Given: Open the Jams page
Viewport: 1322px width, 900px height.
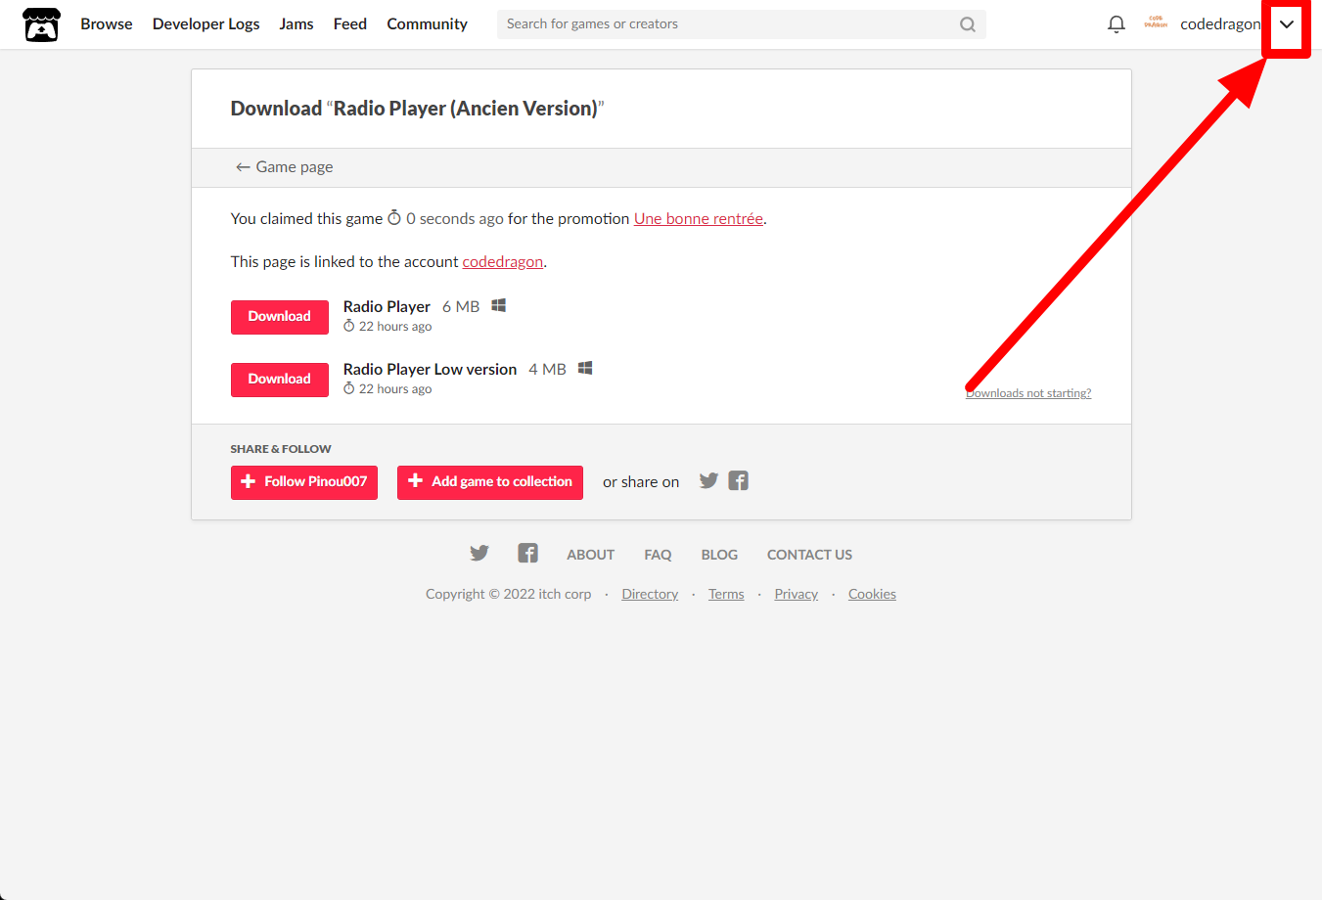Looking at the screenshot, I should (296, 24).
